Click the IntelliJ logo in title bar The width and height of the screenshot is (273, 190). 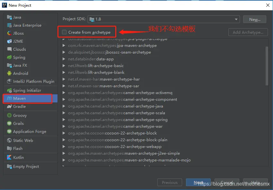(4, 5)
